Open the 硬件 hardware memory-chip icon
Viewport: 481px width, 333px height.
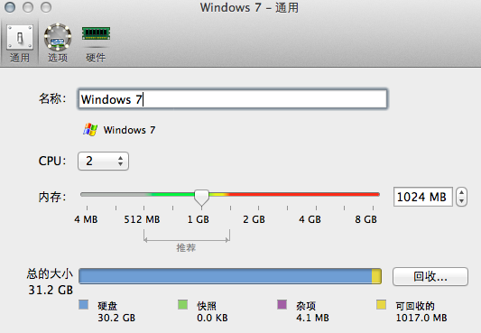click(x=96, y=33)
